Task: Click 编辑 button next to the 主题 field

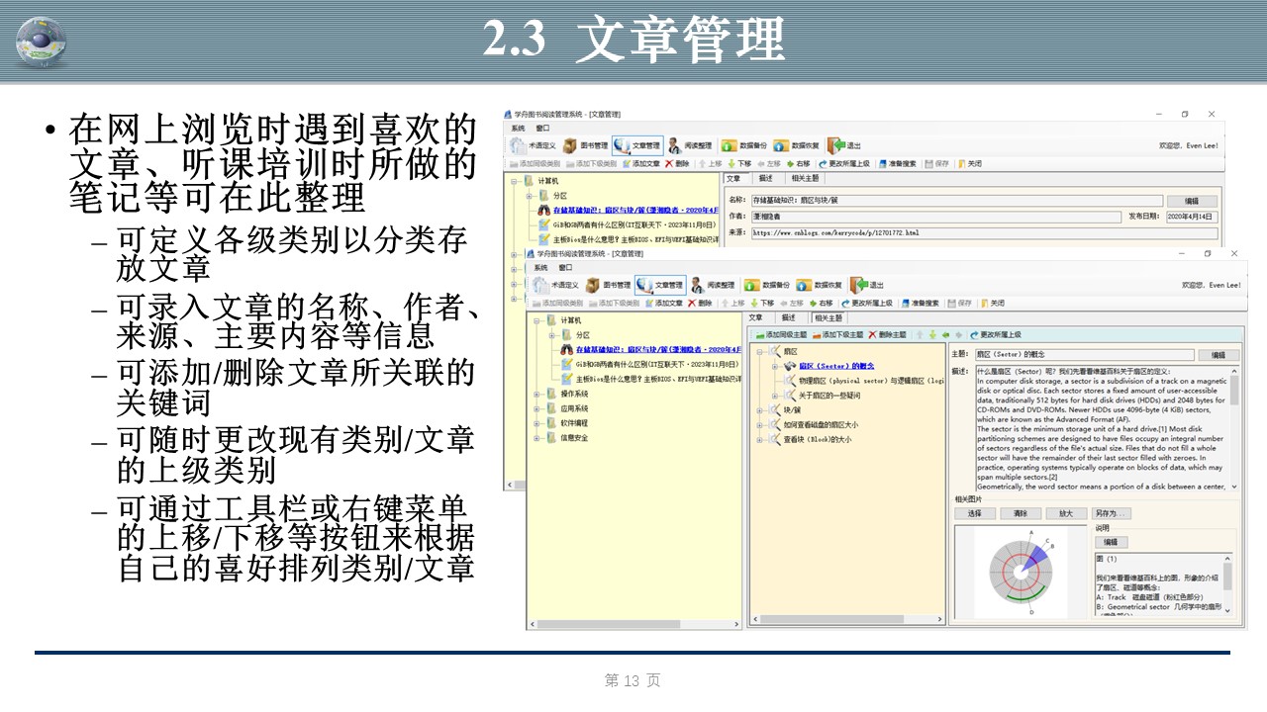Action: coord(1218,355)
